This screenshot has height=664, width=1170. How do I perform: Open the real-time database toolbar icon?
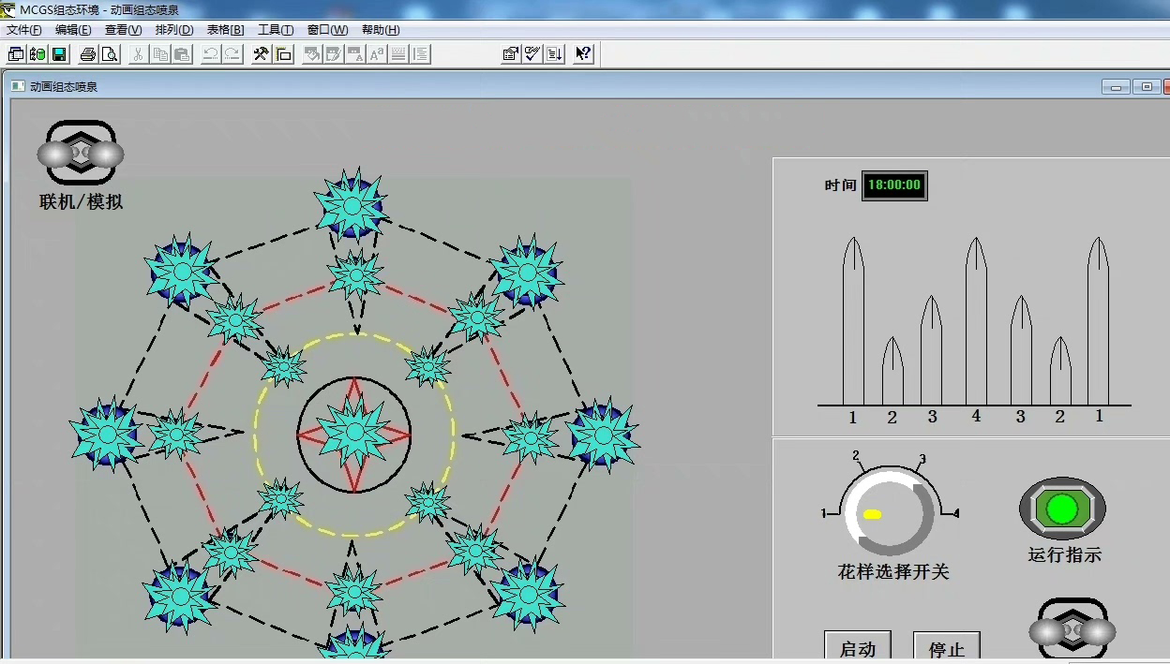pyautogui.click(x=37, y=53)
